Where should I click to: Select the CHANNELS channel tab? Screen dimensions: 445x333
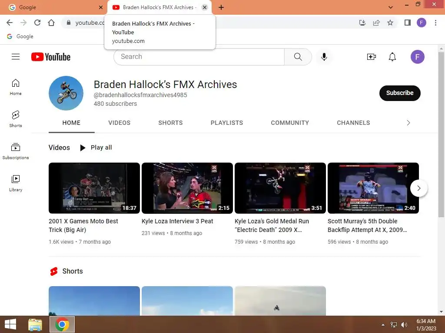coord(353,123)
